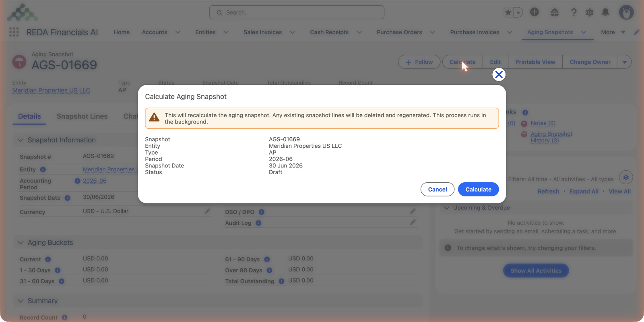Screen dimensions: 644x322
Task: Click Show All Activities button
Action: tap(536, 271)
